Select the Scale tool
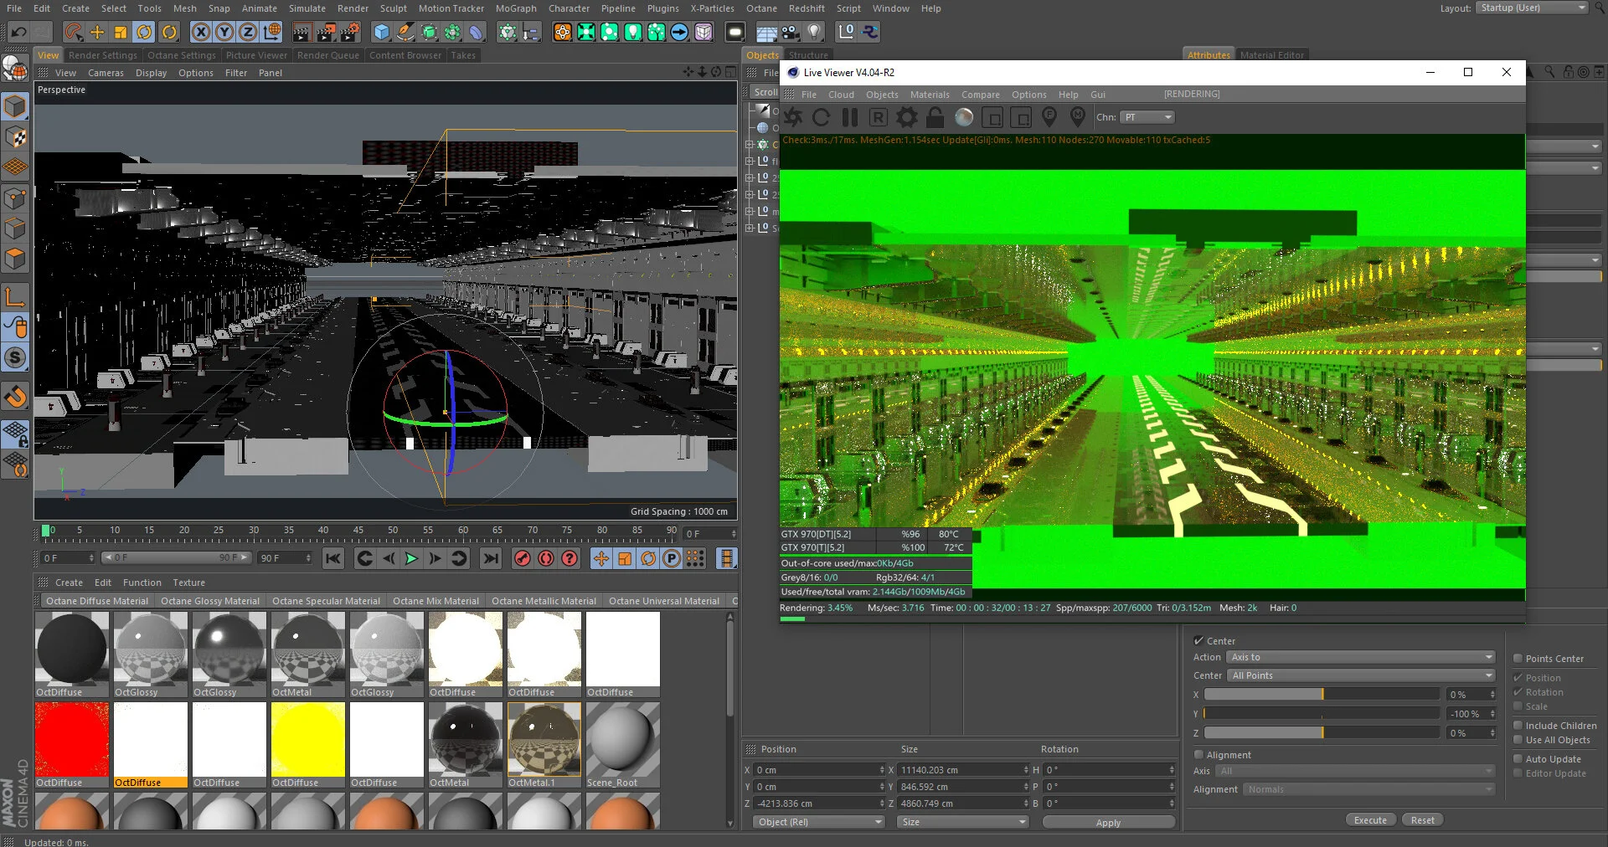The height and width of the screenshot is (847, 1608). [x=121, y=33]
